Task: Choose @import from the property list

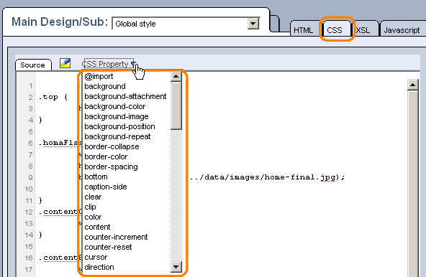Action: click(x=99, y=77)
